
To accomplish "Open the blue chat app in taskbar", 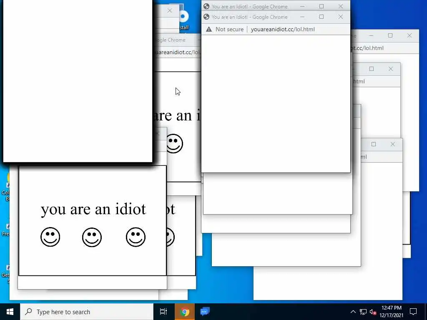I will tap(205, 312).
